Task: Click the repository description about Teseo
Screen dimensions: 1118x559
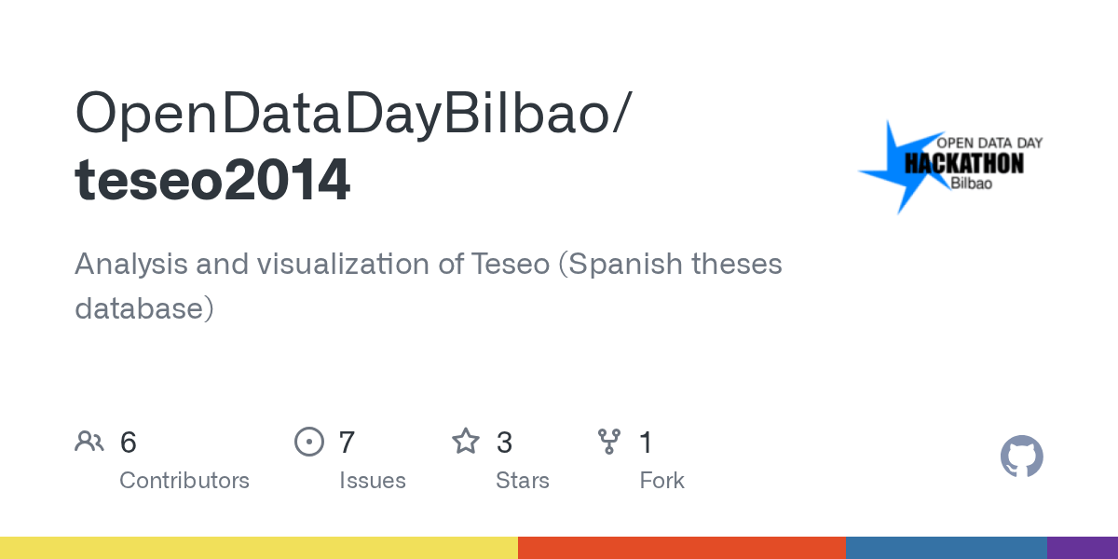Action: coord(429,285)
